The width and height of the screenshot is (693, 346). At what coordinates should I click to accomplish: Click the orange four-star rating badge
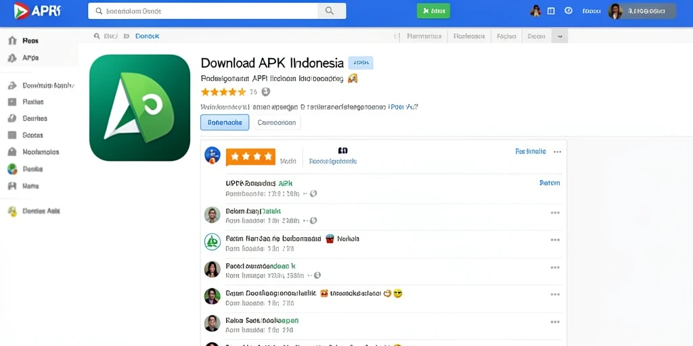tap(250, 157)
